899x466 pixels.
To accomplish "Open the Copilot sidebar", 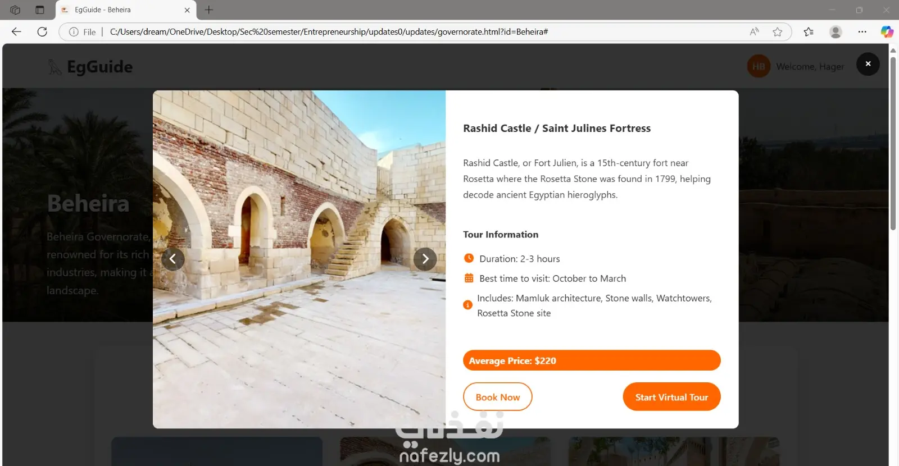I will click(887, 32).
